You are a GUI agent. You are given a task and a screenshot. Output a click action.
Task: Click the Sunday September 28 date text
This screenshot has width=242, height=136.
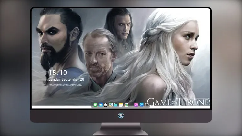click(66, 79)
